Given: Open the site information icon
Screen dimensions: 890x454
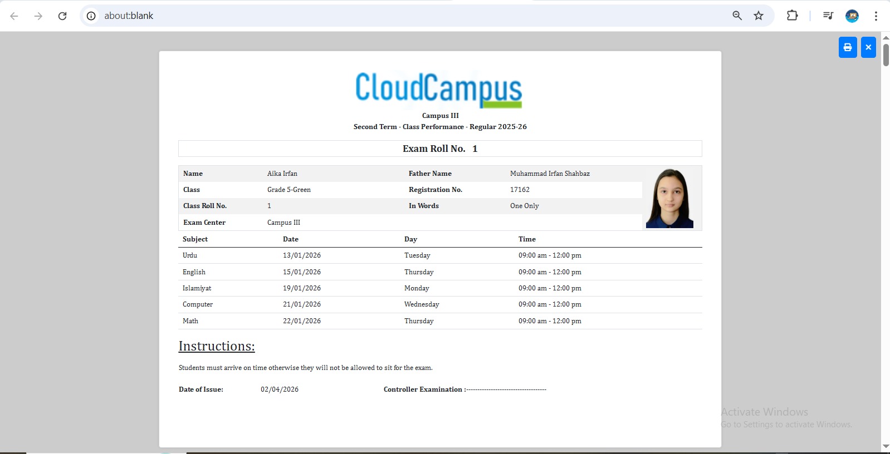Looking at the screenshot, I should pyautogui.click(x=91, y=16).
